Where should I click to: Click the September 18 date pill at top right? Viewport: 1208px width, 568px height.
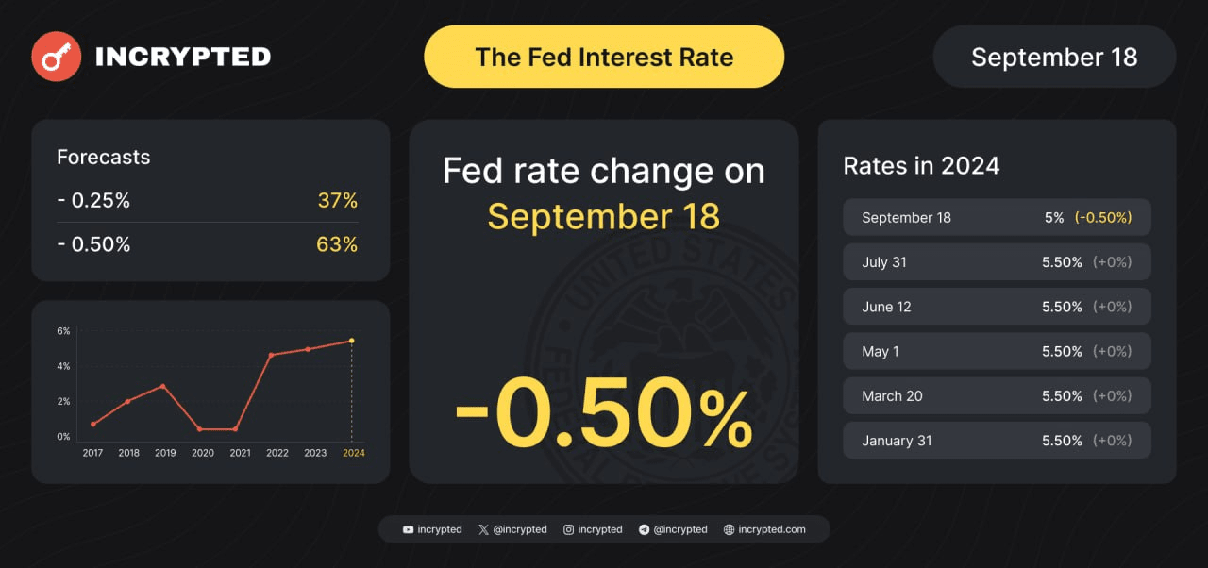[1054, 57]
